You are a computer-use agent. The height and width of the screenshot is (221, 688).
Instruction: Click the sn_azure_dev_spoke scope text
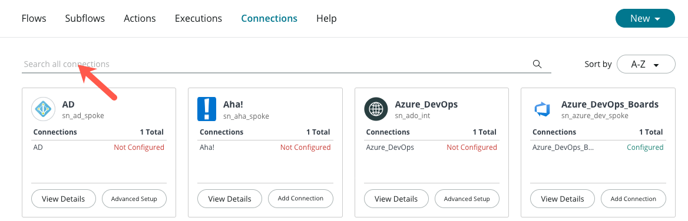pyautogui.click(x=594, y=116)
